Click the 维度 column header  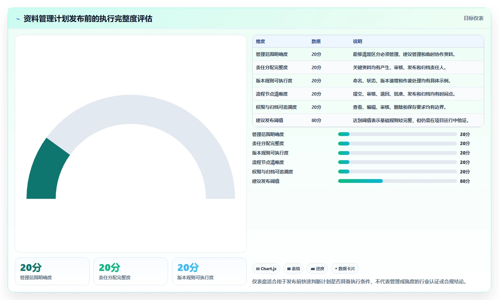pyautogui.click(x=260, y=42)
